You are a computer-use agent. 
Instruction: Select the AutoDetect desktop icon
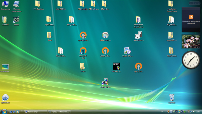138,35
